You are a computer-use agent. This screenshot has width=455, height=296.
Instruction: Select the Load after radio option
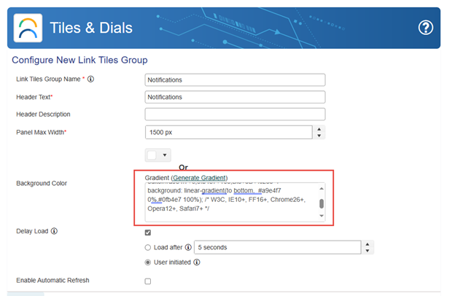[148, 248]
